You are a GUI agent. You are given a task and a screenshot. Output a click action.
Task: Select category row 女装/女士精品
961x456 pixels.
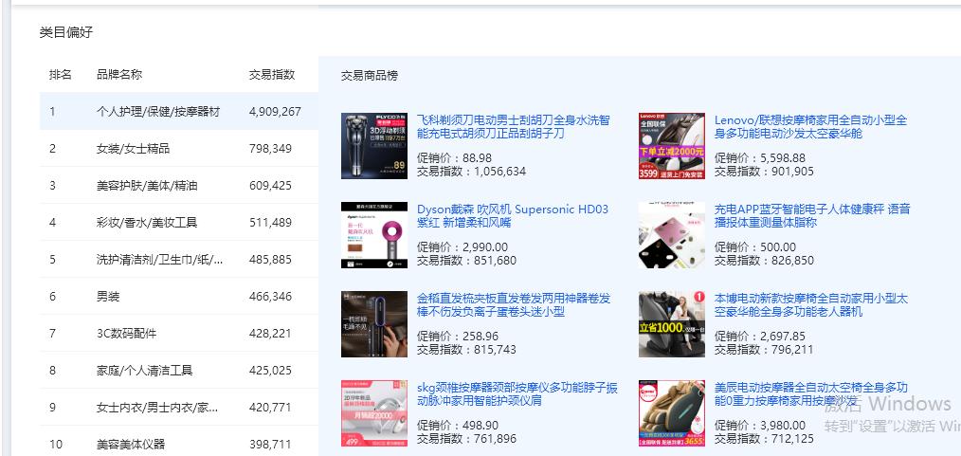coord(179,148)
